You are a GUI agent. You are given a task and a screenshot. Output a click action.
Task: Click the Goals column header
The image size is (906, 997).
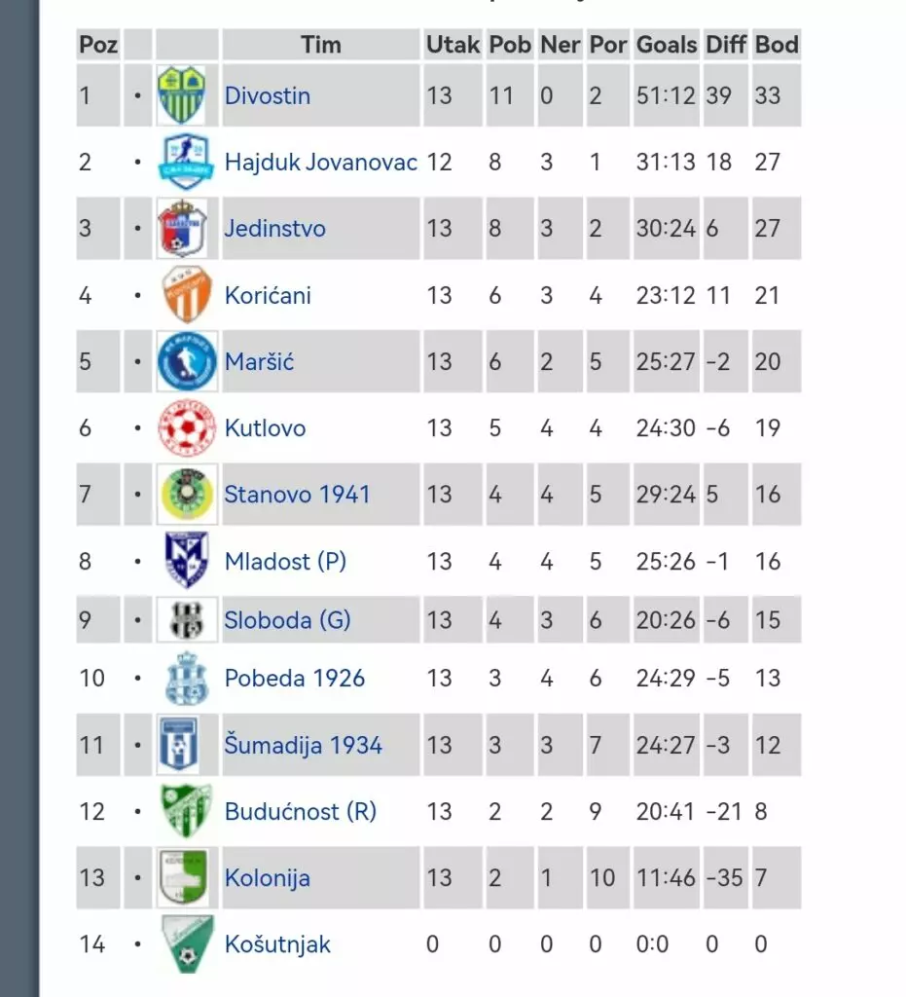667,44
